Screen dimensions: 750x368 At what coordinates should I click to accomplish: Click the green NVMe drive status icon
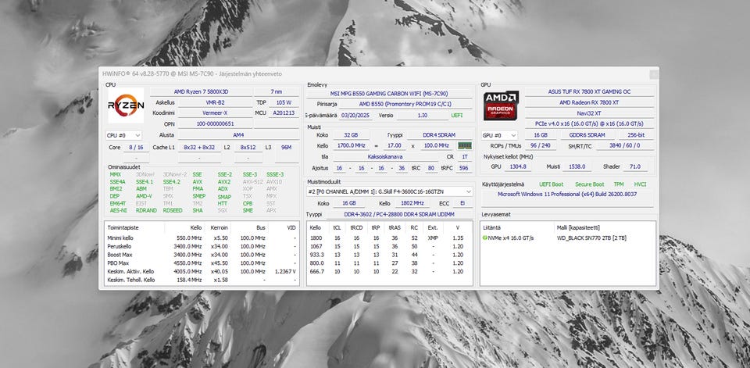[485, 238]
